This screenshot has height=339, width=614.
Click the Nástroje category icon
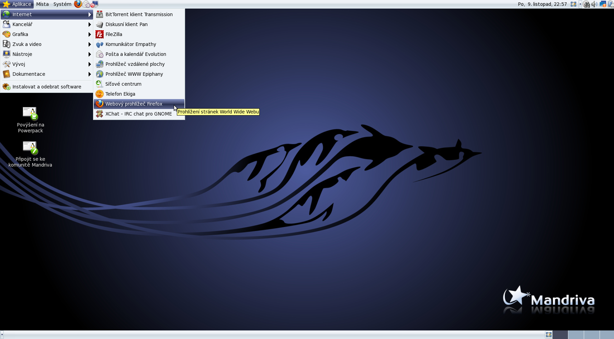[7, 54]
